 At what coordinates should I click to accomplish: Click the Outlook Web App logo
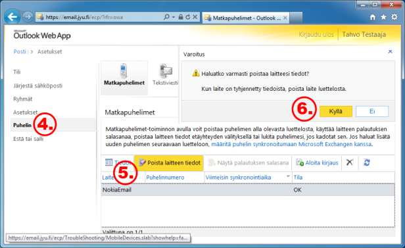(x=42, y=35)
